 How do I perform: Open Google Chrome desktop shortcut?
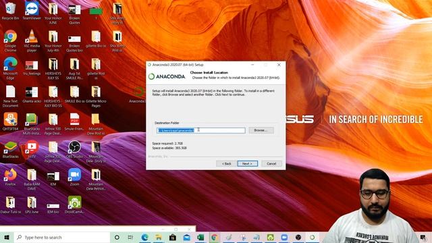pyautogui.click(x=10, y=40)
